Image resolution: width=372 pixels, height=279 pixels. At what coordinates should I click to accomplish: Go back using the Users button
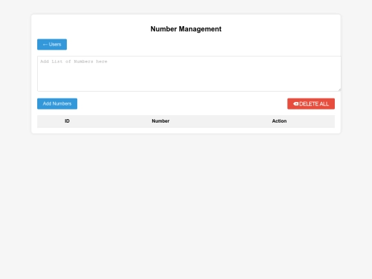(x=52, y=44)
